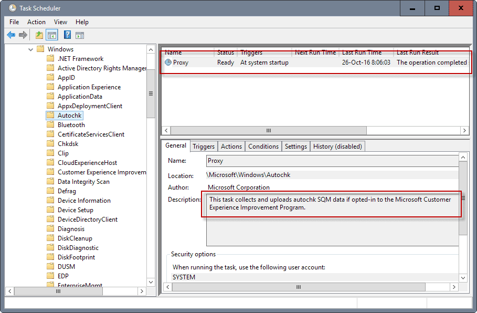Click the Back arrow toolbar icon
Image resolution: width=477 pixels, height=313 pixels.
11,35
